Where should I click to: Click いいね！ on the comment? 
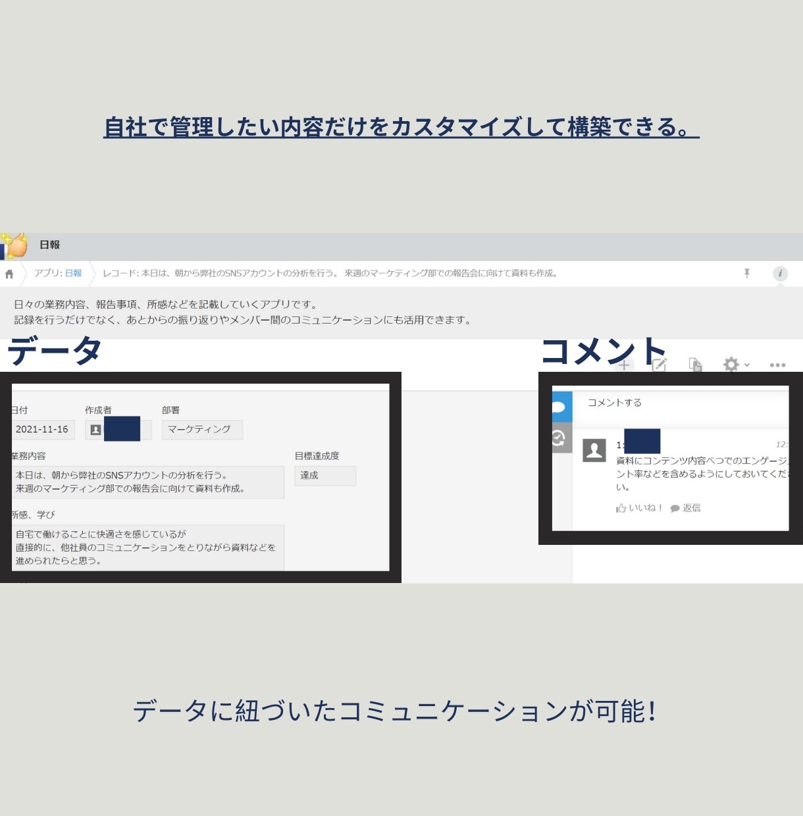point(638,508)
